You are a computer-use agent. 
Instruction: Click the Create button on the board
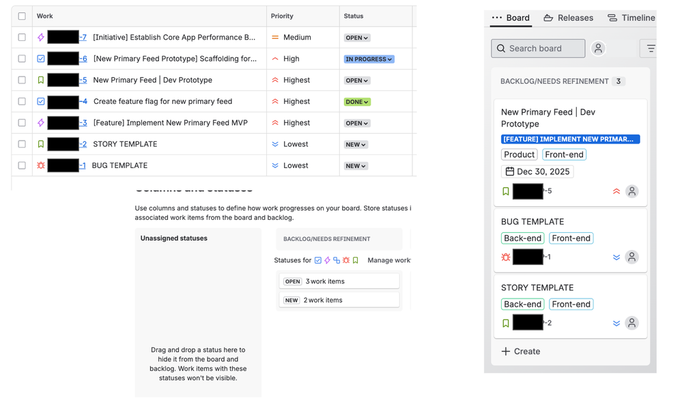(x=520, y=351)
